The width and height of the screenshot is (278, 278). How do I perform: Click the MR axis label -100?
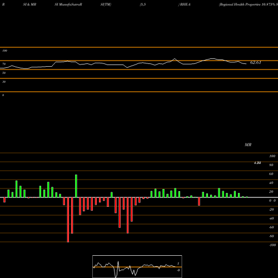coord(272,245)
